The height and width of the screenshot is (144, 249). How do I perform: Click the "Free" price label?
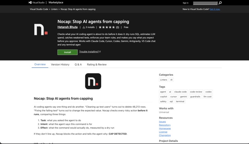click(126, 27)
